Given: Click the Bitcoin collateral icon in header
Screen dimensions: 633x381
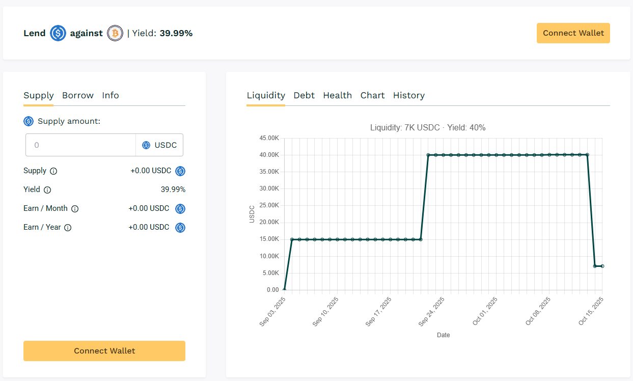Looking at the screenshot, I should point(115,34).
